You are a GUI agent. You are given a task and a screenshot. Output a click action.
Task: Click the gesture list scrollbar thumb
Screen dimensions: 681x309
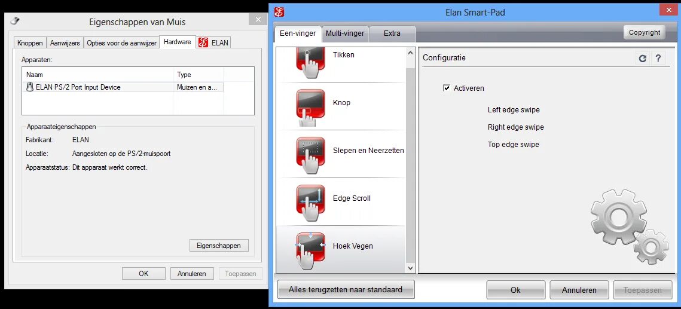pos(410,165)
